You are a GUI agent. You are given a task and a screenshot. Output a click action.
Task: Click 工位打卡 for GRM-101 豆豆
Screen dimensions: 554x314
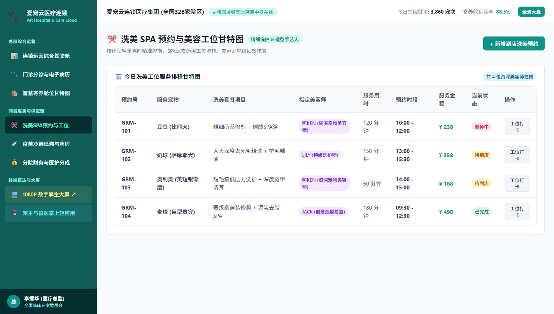click(x=517, y=127)
